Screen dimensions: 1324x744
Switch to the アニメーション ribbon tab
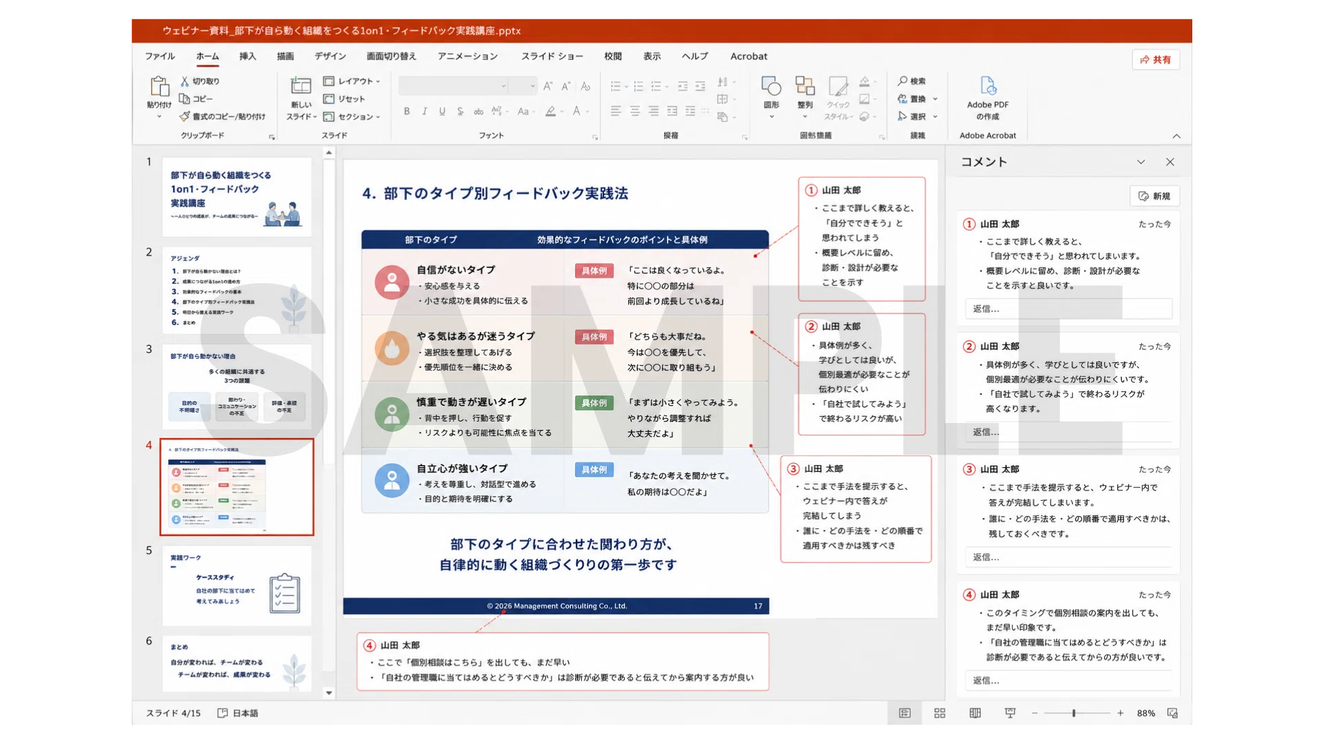click(468, 56)
